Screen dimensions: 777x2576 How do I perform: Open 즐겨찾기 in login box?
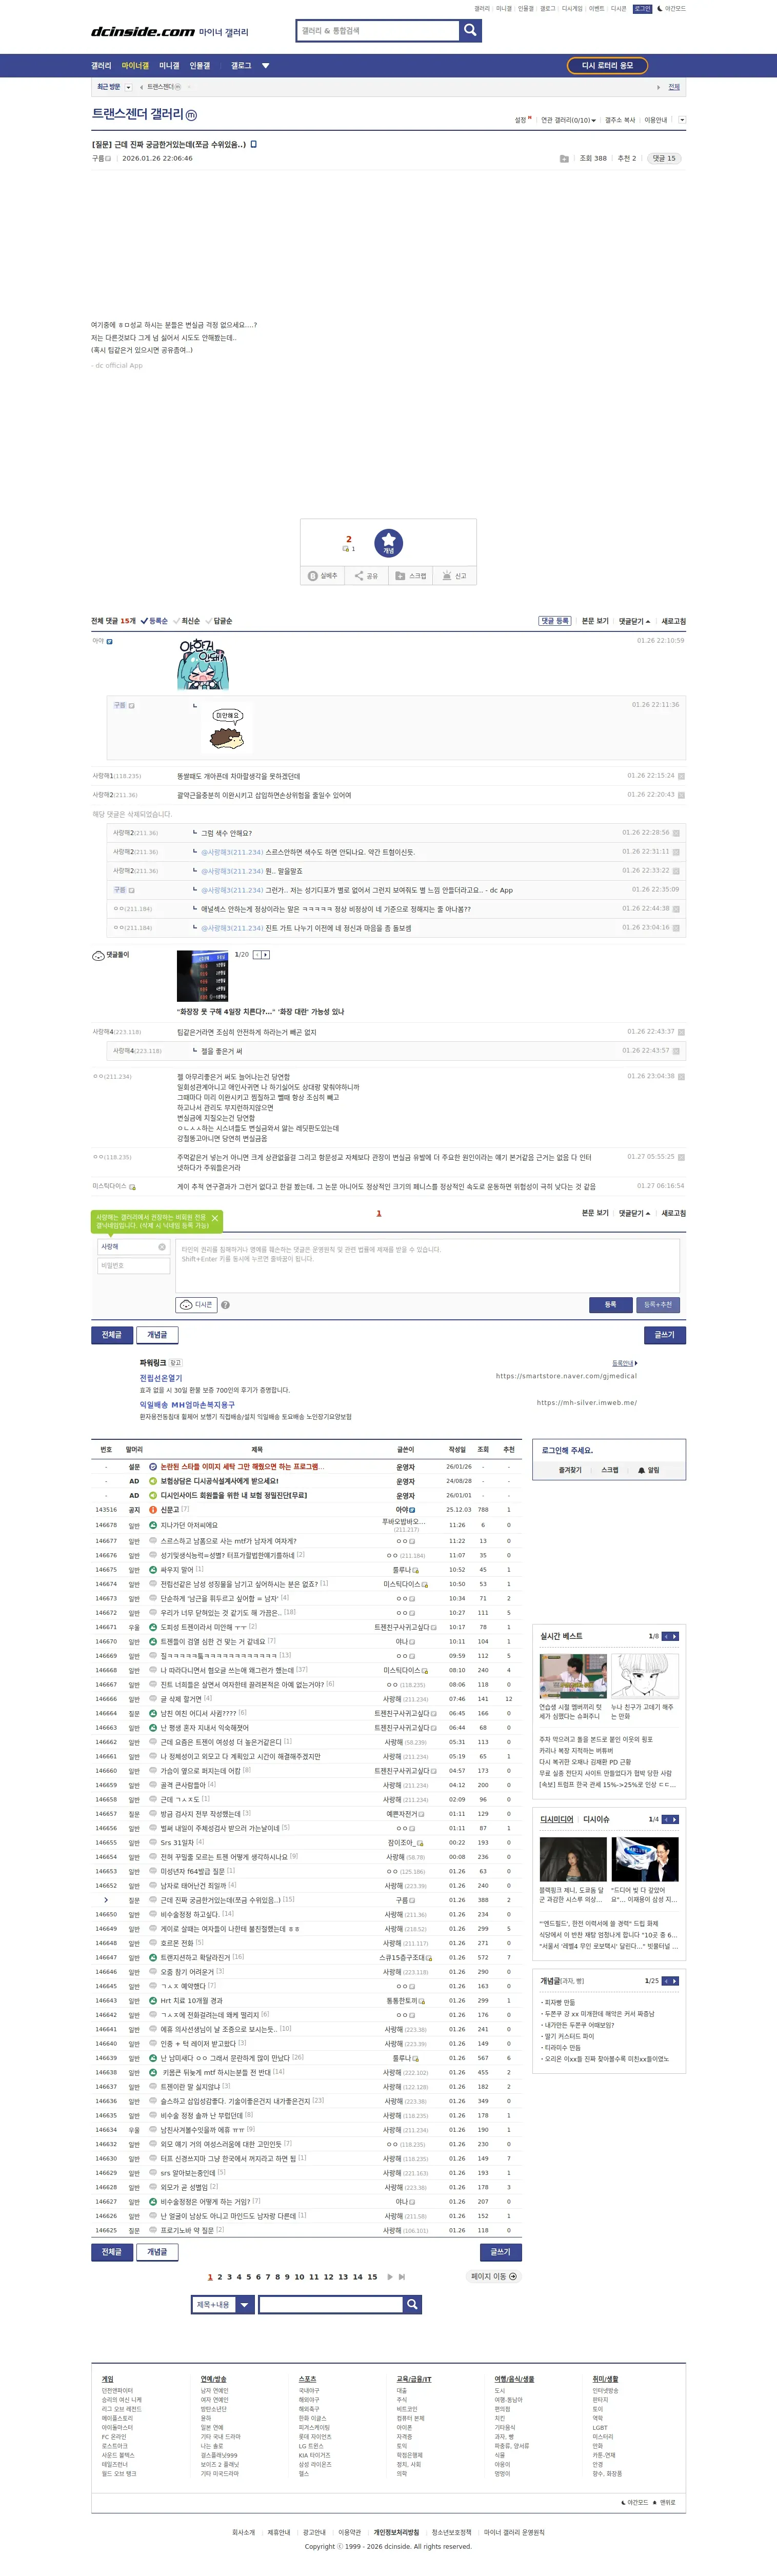pyautogui.click(x=570, y=1470)
